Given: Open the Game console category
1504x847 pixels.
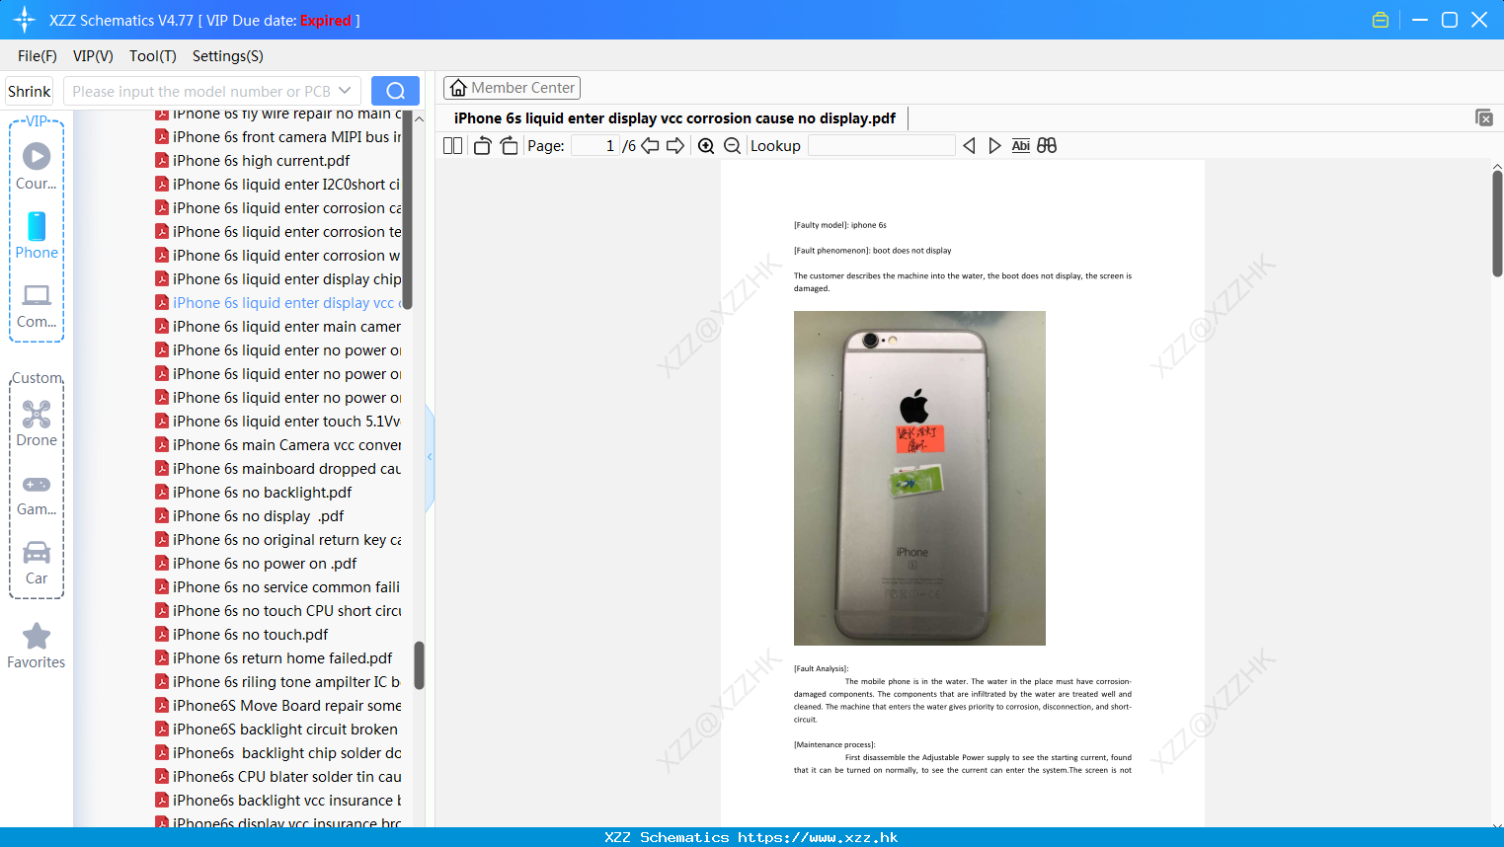Looking at the screenshot, I should (37, 494).
